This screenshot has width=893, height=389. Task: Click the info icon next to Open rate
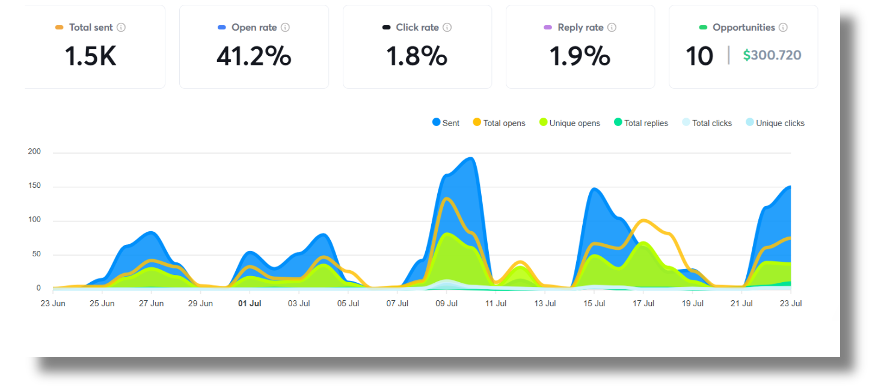[286, 28]
